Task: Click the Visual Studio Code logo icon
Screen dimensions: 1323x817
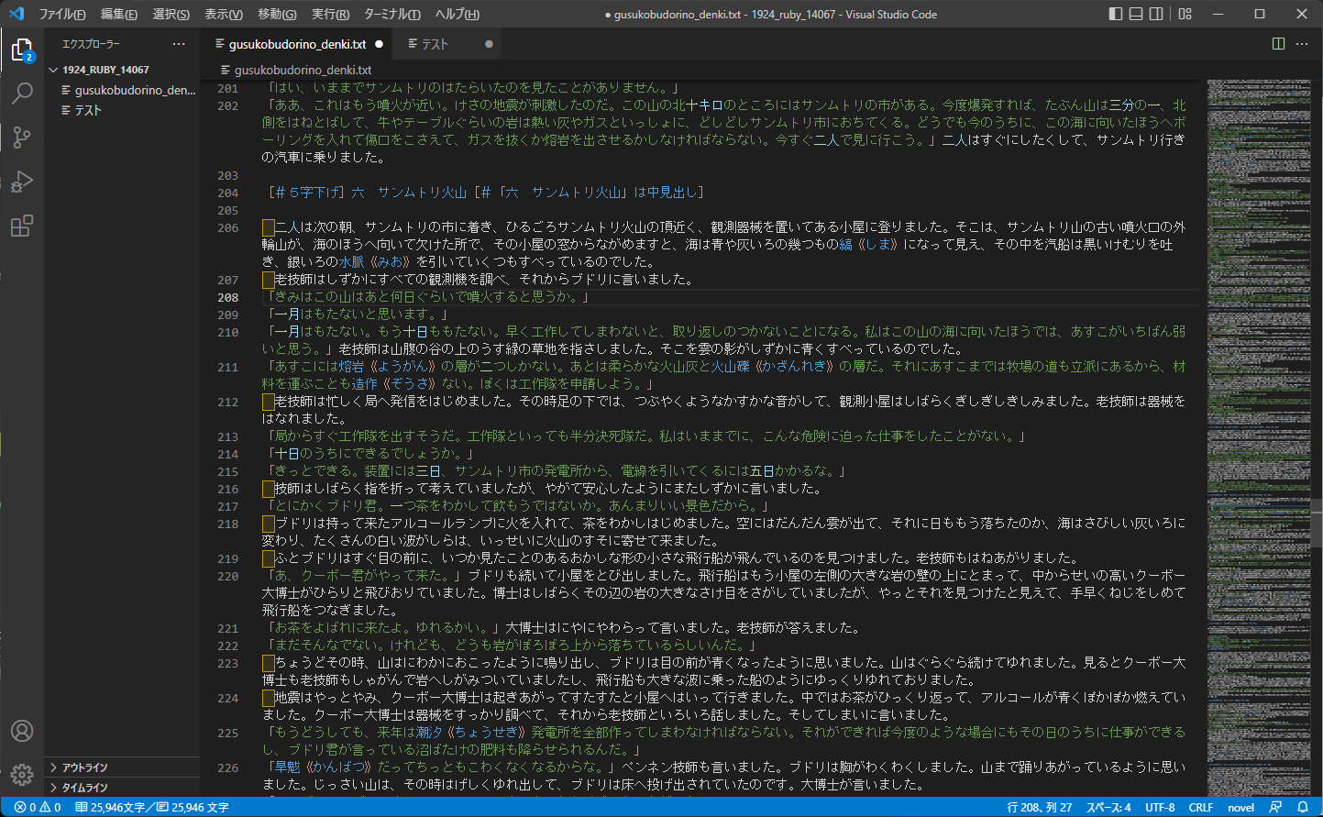Action: (x=17, y=14)
